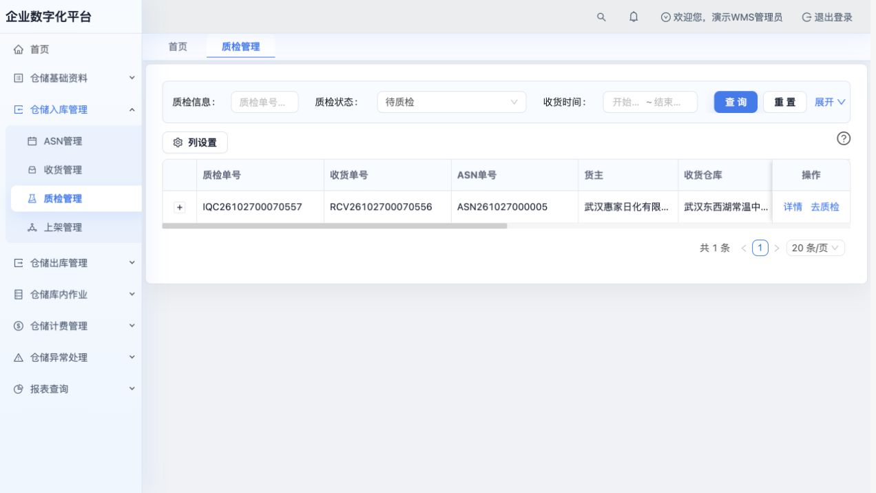
Task: Click the 退出登录 logout icon
Action: point(806,17)
